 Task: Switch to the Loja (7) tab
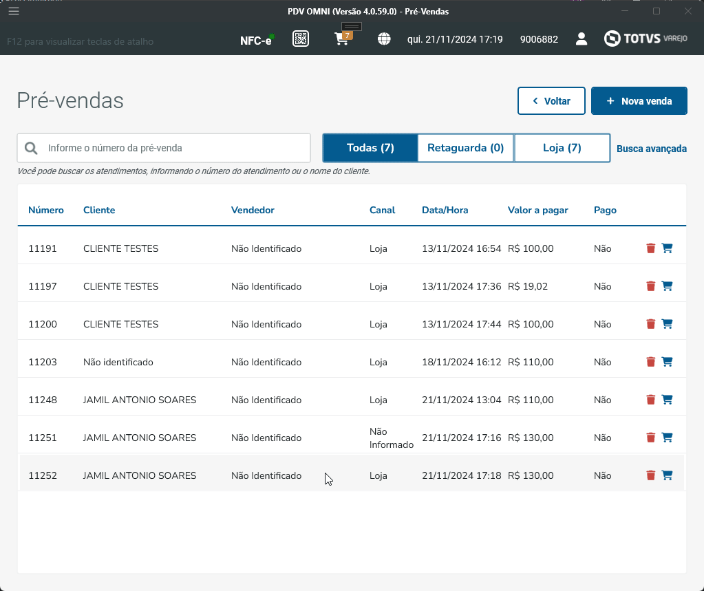click(x=562, y=148)
